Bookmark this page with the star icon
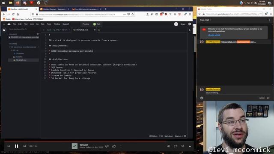 tap(133, 14)
